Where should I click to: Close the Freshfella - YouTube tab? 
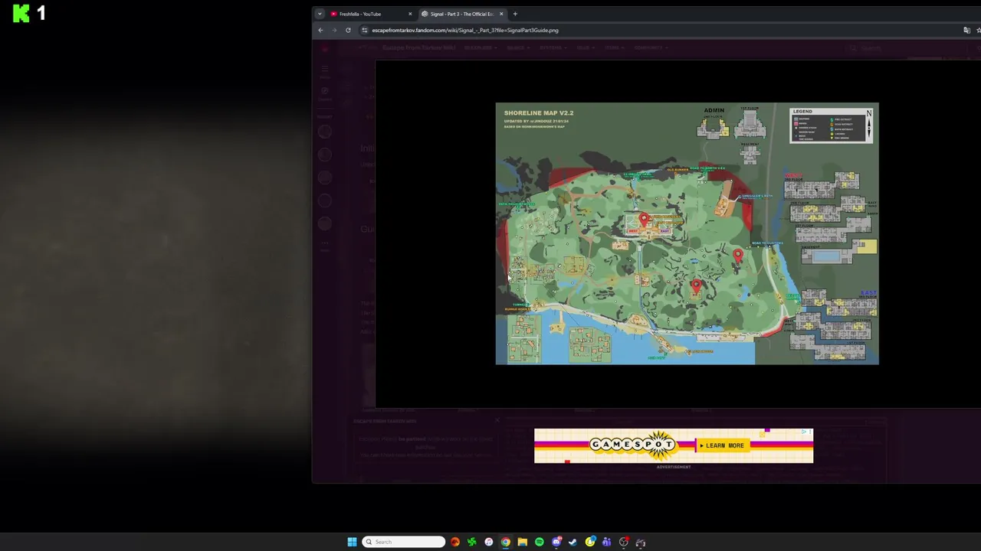pos(410,14)
